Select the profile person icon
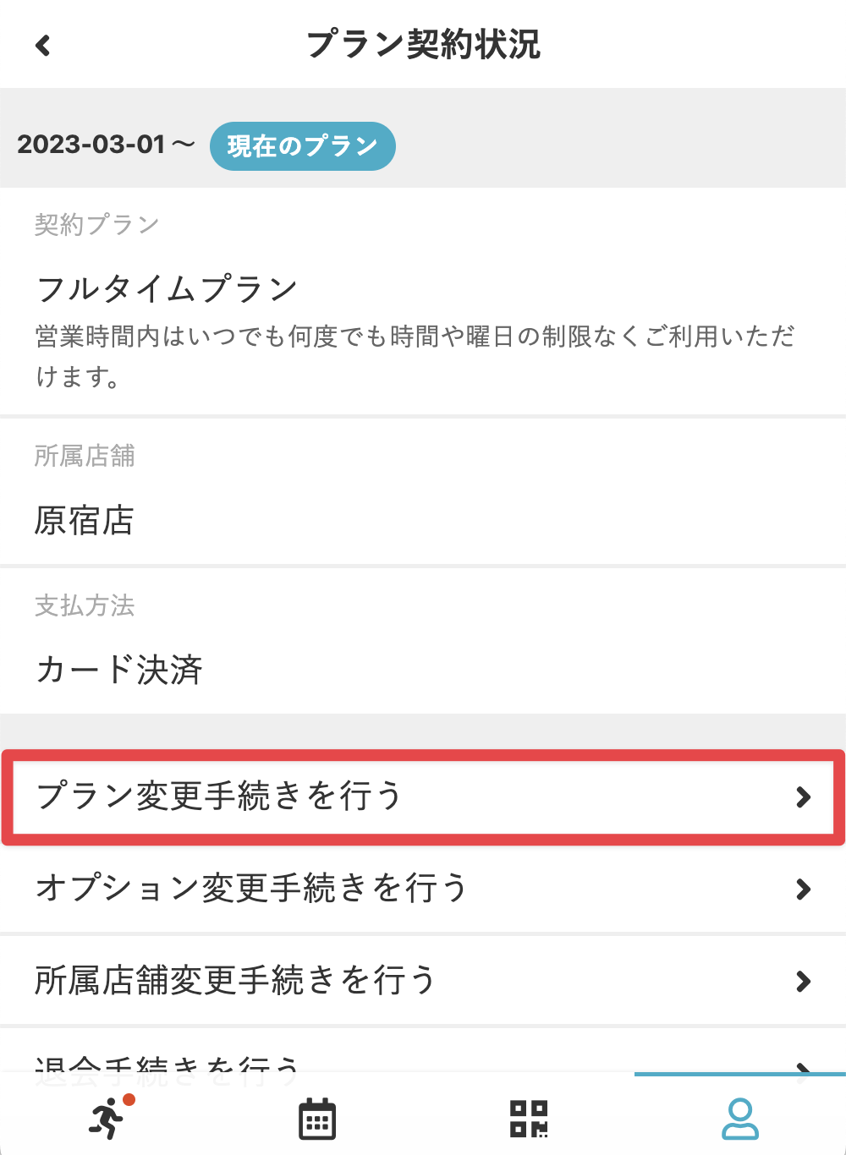846x1155 pixels. click(x=739, y=1119)
